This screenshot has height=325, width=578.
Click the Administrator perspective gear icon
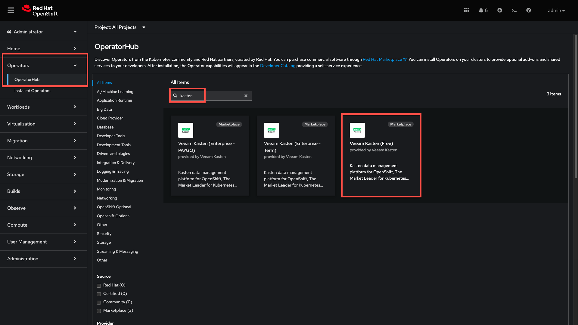[9, 32]
